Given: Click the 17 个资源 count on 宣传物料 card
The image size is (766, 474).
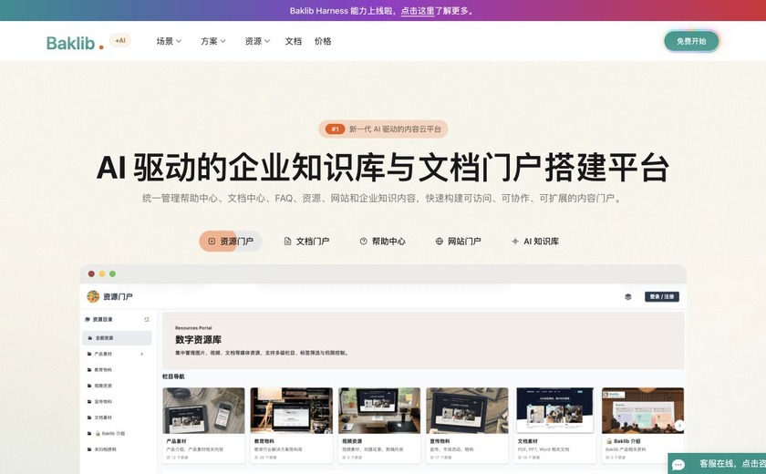Looking at the screenshot, I should 441,458.
